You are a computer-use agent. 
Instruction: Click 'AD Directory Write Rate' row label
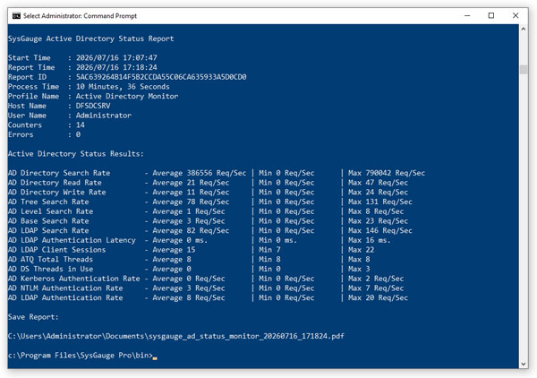tap(57, 193)
